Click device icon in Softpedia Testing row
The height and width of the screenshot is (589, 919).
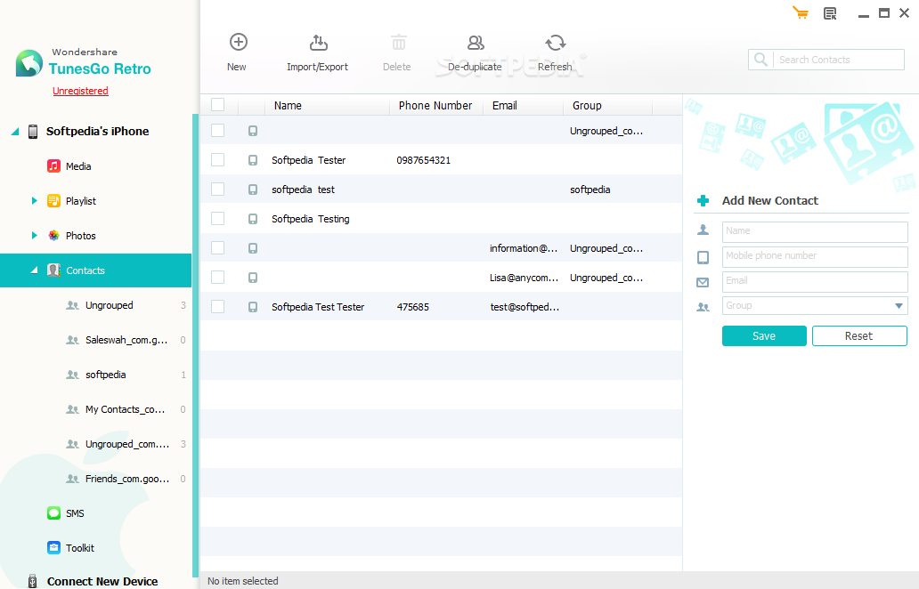point(253,219)
